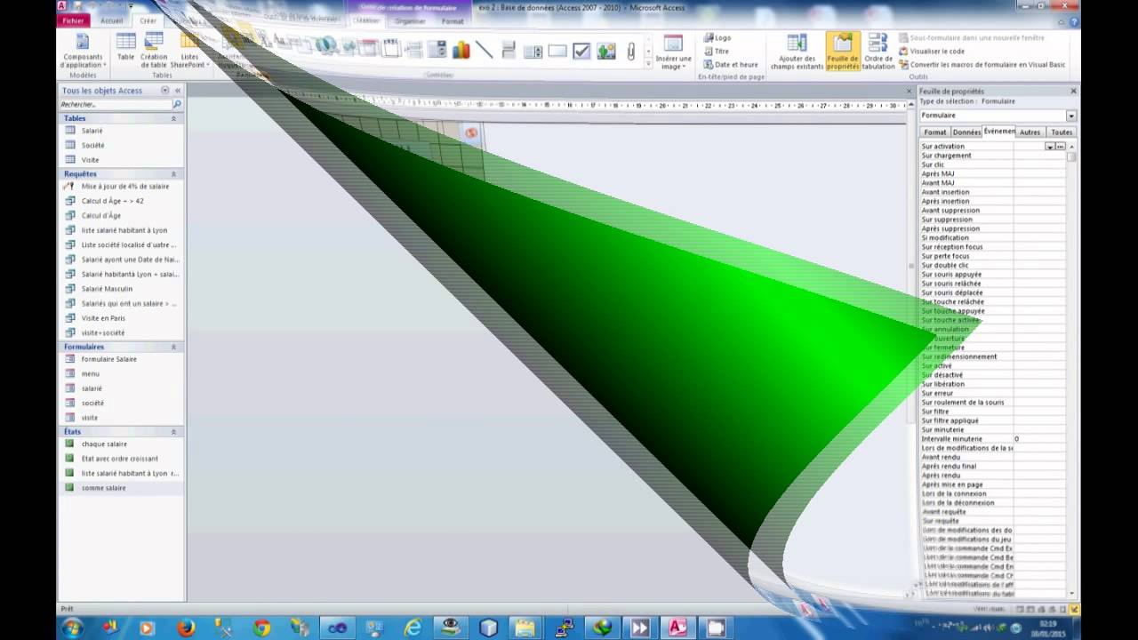The image size is (1138, 640).
Task: Toggle Feuille de propriétés button
Action: [x=843, y=52]
